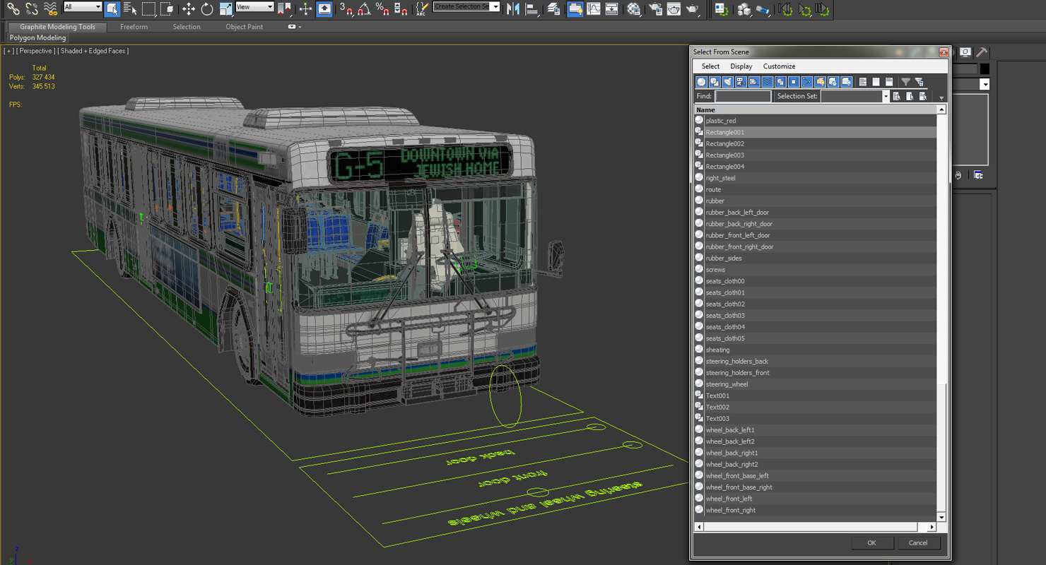This screenshot has height=565, width=1046.
Task: Toggle the Display Cameras filter
Action: pyautogui.click(x=741, y=82)
